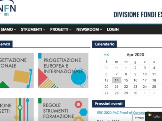Image resolution: width=162 pixels, height=121 pixels.
Task: Open the SIAMO menu item
Action: pos(8,30)
